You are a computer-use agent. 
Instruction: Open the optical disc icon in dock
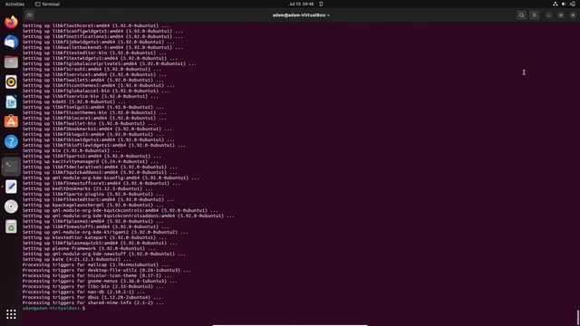click(11, 206)
